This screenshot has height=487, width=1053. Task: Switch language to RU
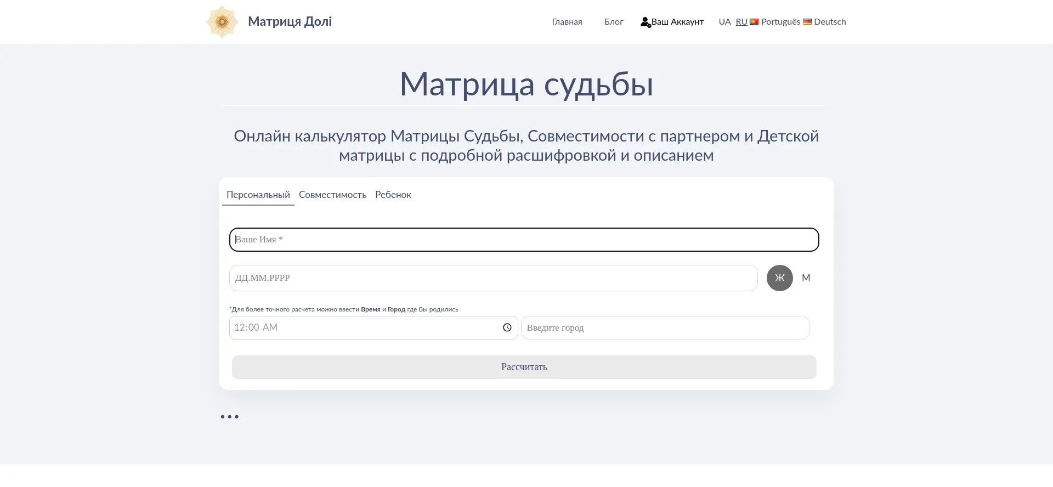click(x=741, y=22)
